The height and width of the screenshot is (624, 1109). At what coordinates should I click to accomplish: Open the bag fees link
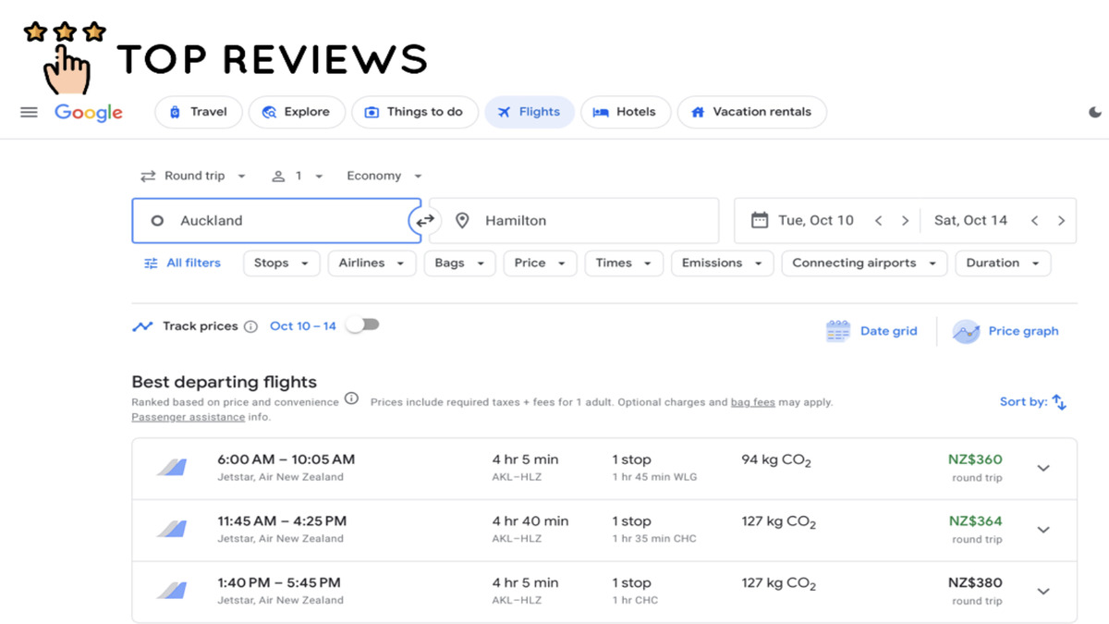(753, 402)
